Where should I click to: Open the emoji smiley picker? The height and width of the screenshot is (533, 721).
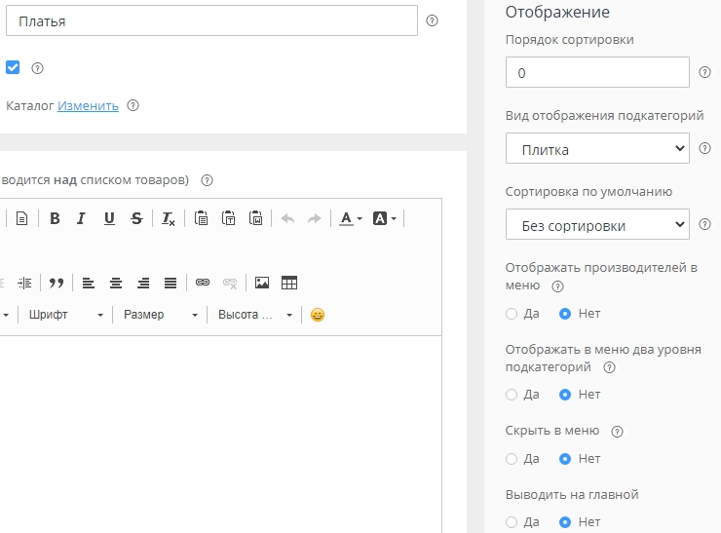point(317,315)
